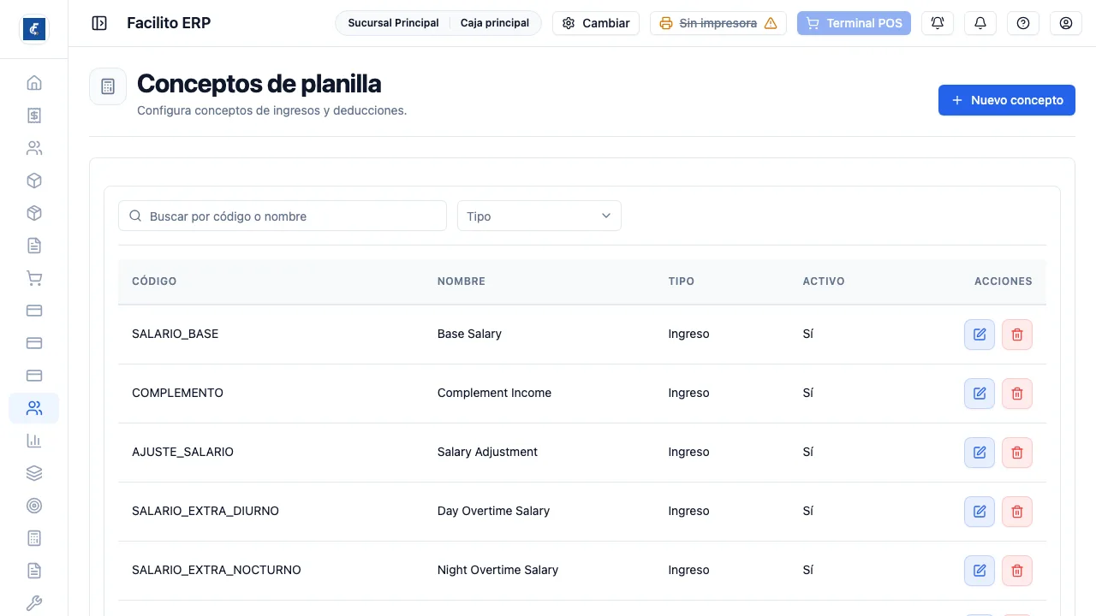1096x616 pixels.
Task: Delete the COMPLEMENTO concept
Action: (1017, 394)
